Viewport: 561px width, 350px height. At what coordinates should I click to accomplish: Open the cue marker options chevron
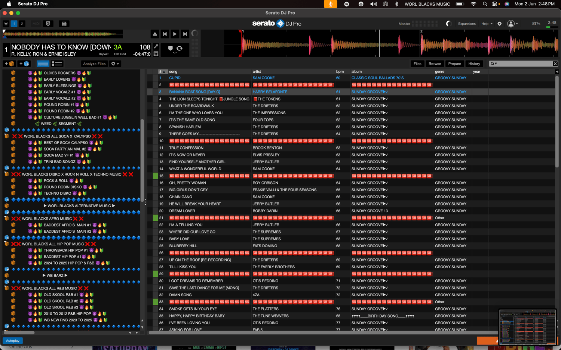click(x=175, y=53)
